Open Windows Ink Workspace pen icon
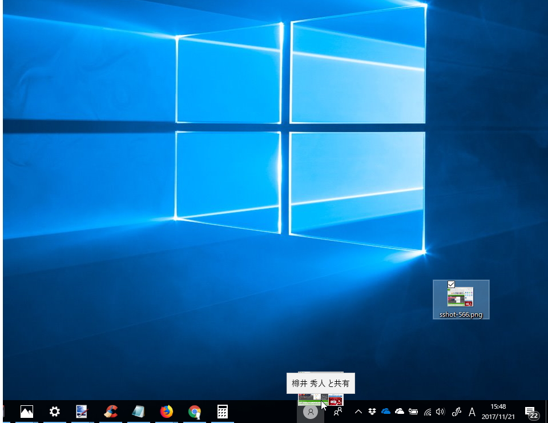548x423 pixels. (457, 412)
